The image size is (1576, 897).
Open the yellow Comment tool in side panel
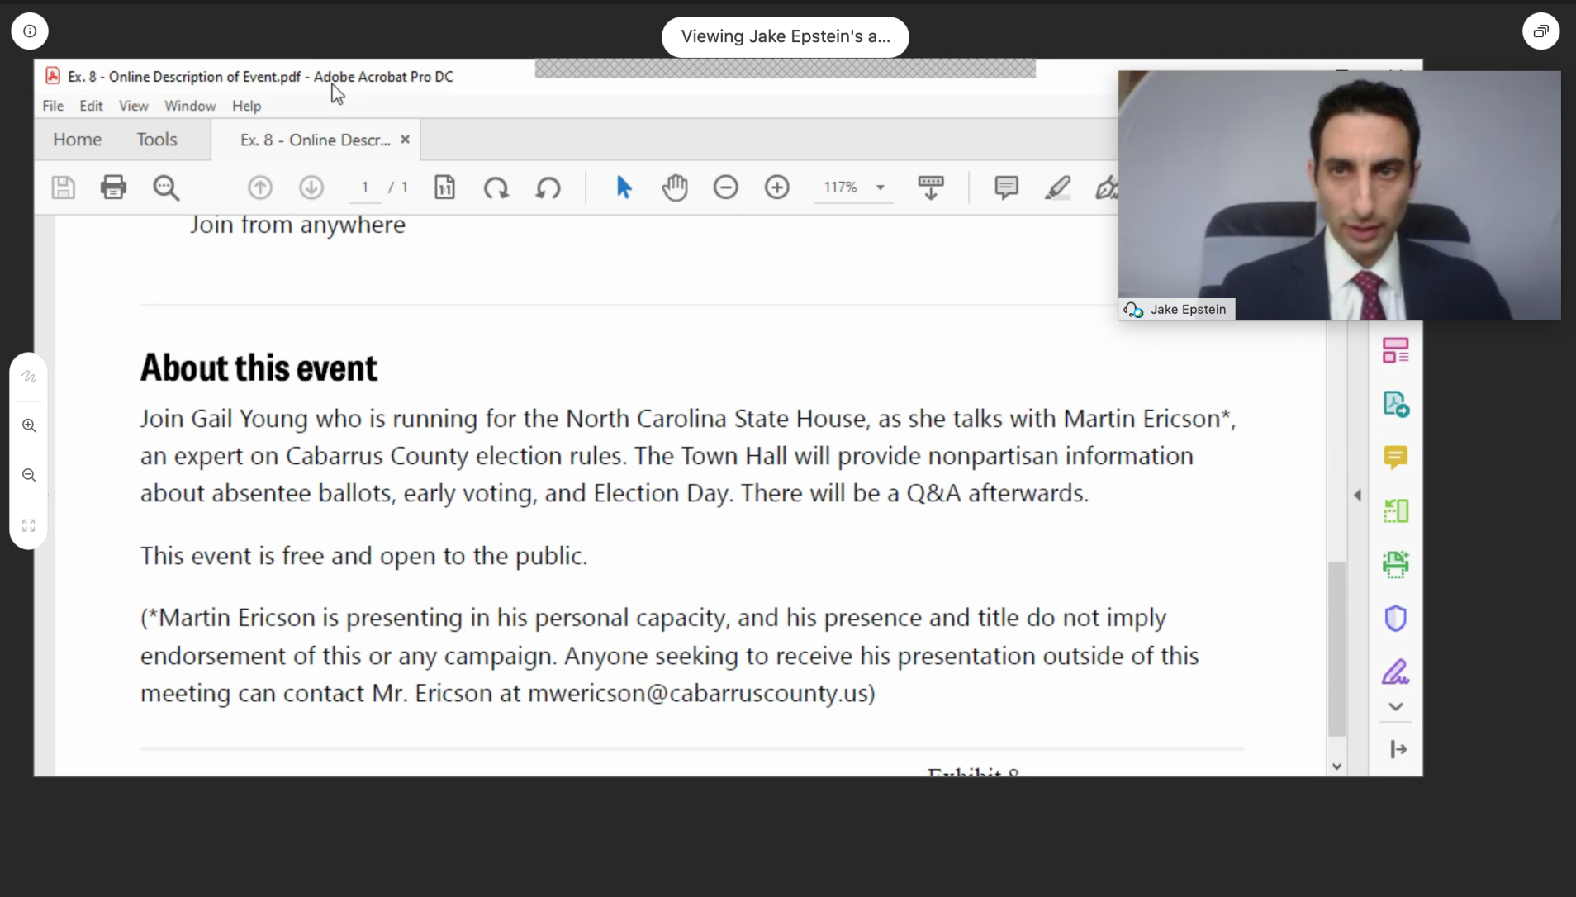click(x=1396, y=458)
